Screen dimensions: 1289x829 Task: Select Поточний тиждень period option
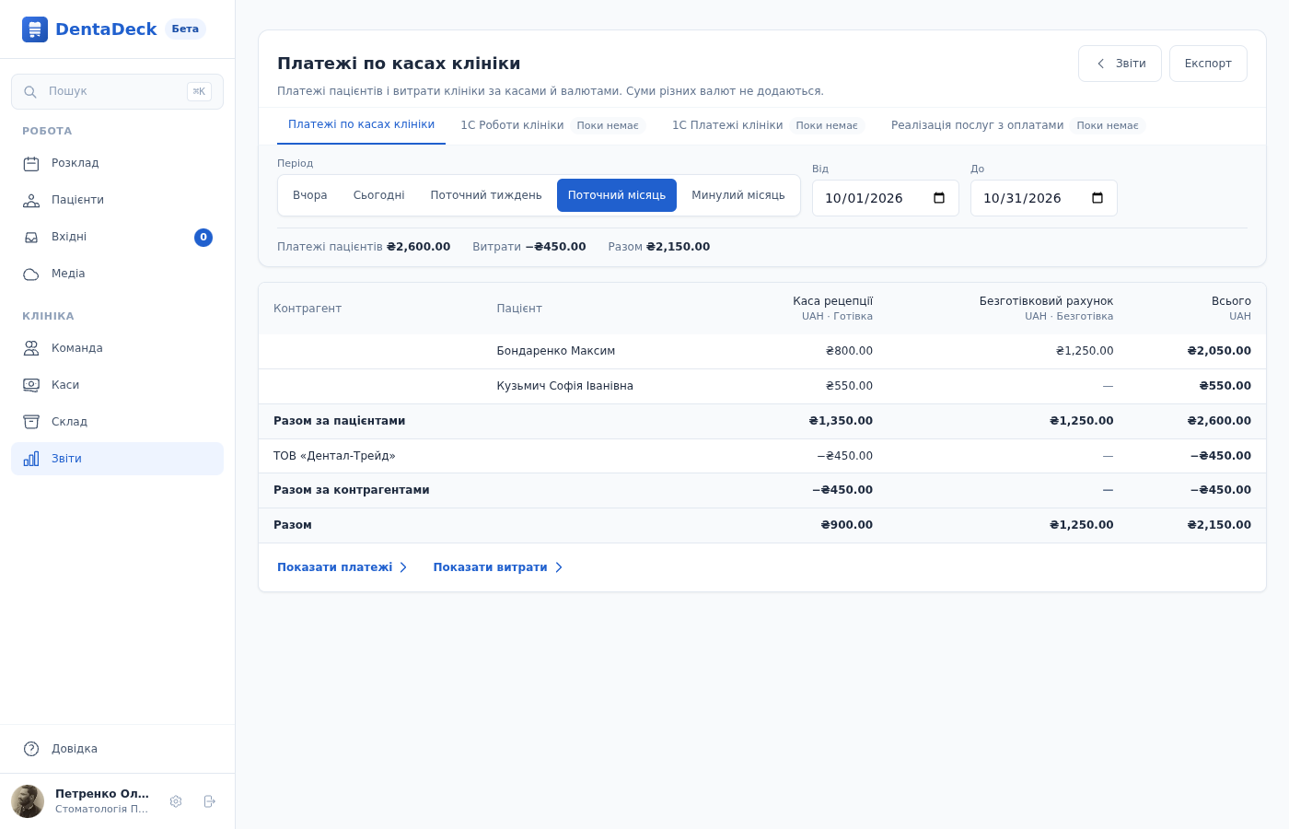coord(486,195)
